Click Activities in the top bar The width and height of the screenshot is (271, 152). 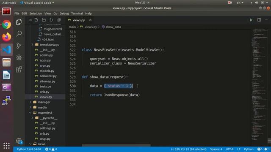(9, 3)
